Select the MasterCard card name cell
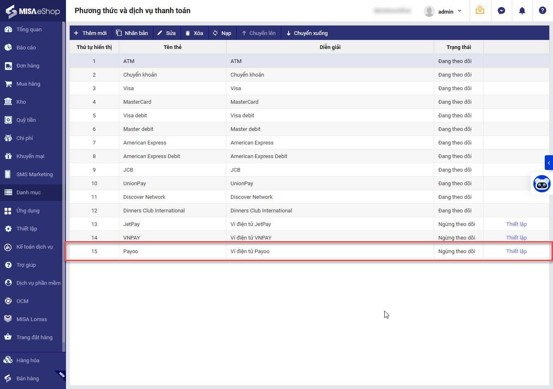The image size is (553, 389). [x=172, y=102]
